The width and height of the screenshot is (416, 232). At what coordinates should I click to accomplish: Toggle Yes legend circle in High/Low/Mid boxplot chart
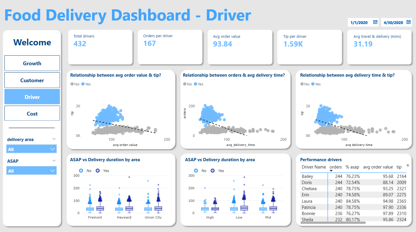(213, 171)
